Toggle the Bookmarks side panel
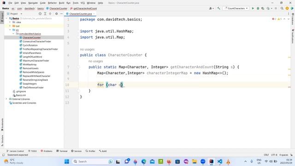The height and width of the screenshot is (166, 295). pyautogui.click(x=2, y=125)
